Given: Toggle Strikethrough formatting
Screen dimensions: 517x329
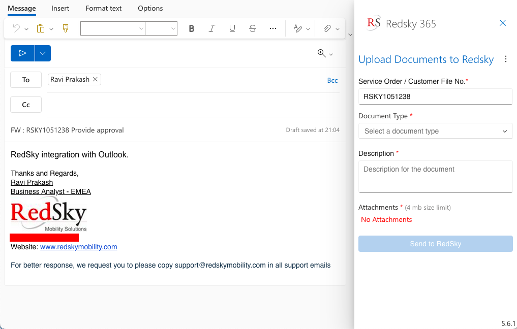Looking at the screenshot, I should pyautogui.click(x=253, y=28).
